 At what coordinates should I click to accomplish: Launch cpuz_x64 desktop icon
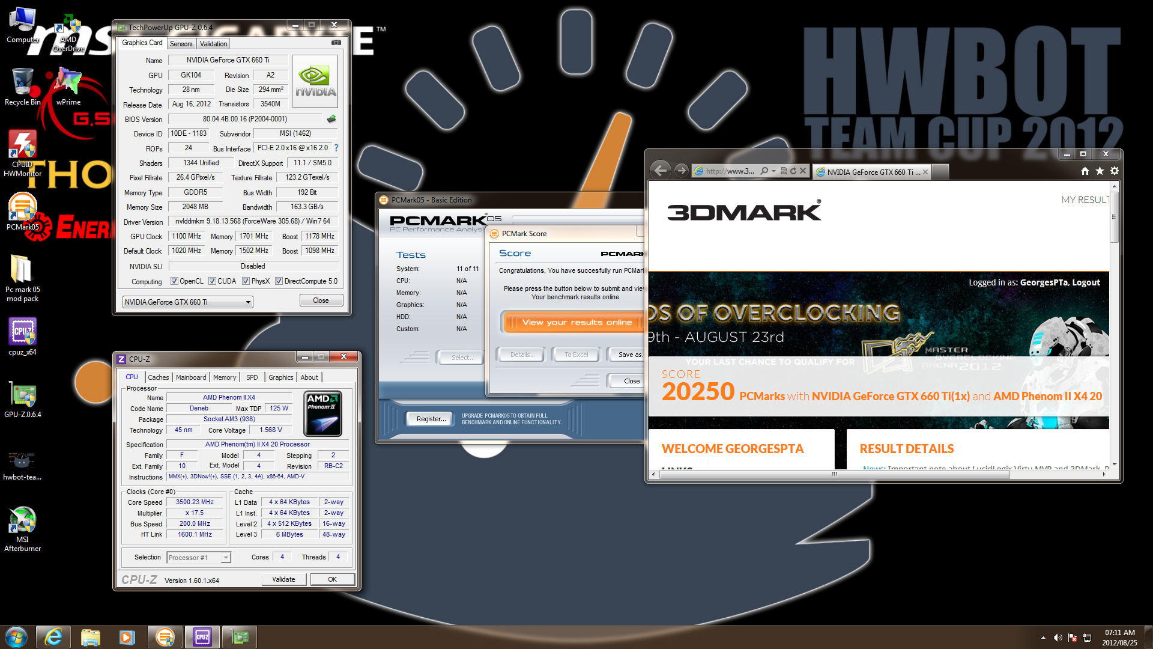tap(22, 337)
